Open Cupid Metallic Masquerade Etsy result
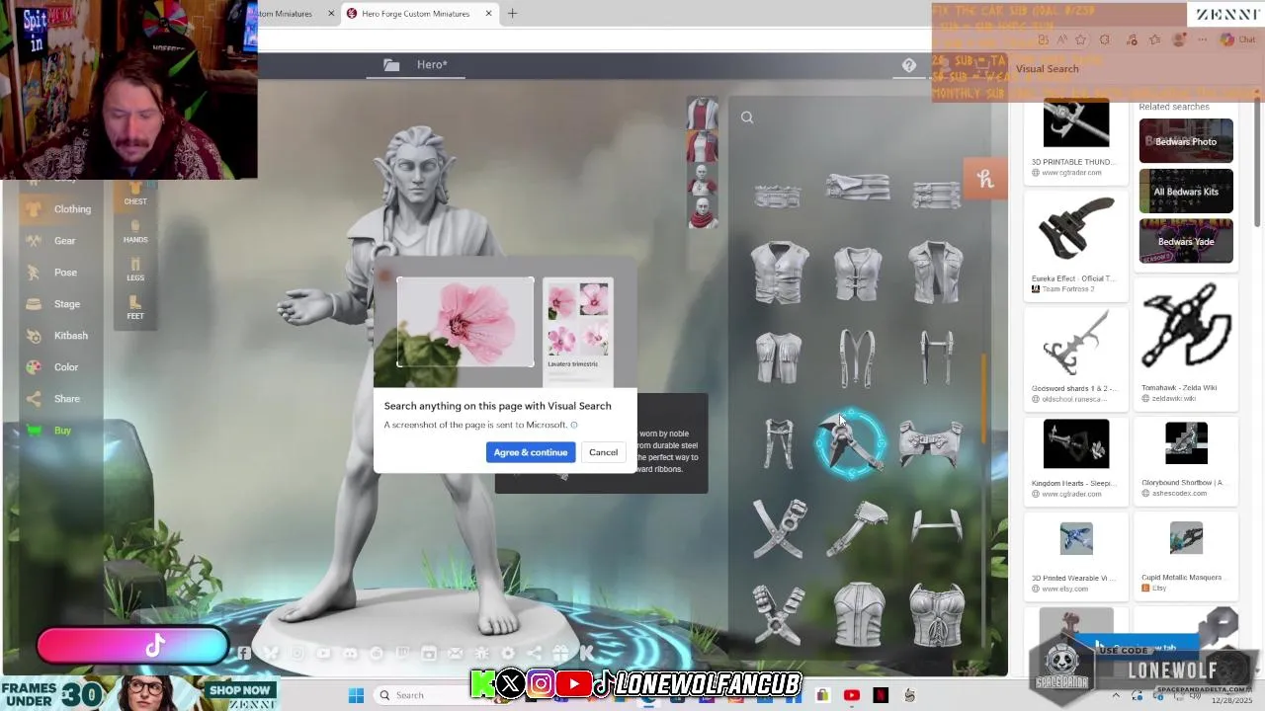 (x=1186, y=556)
